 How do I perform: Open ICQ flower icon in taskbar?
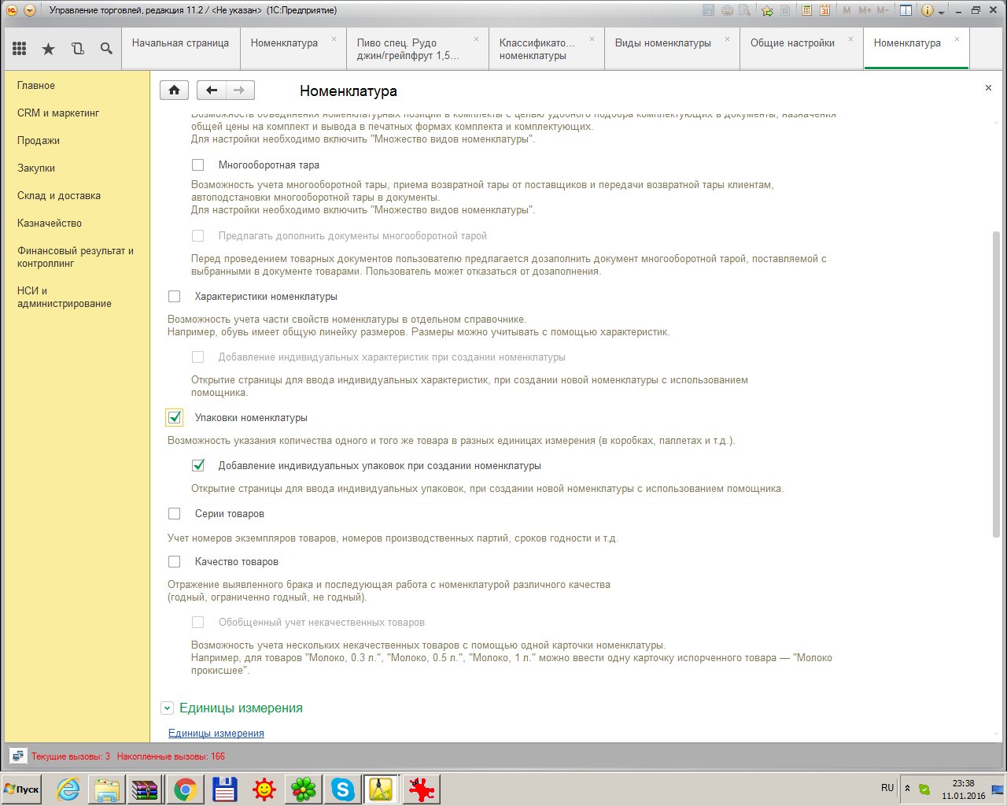304,789
